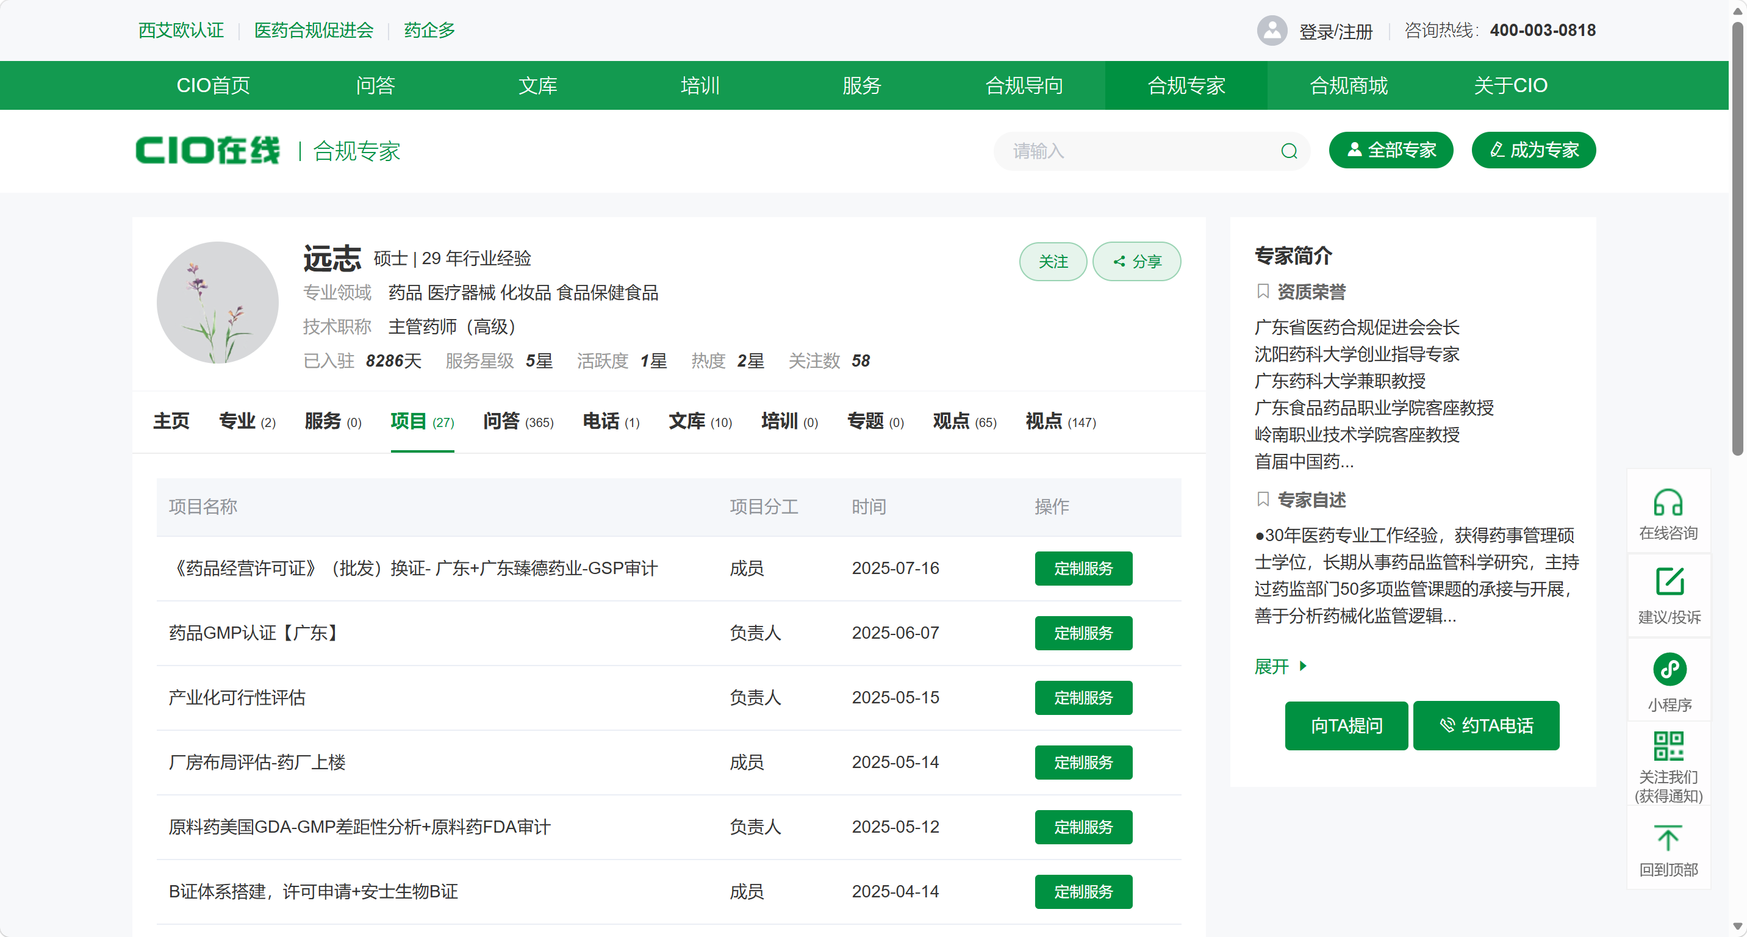Click the 向TA提问 button

[x=1346, y=725]
